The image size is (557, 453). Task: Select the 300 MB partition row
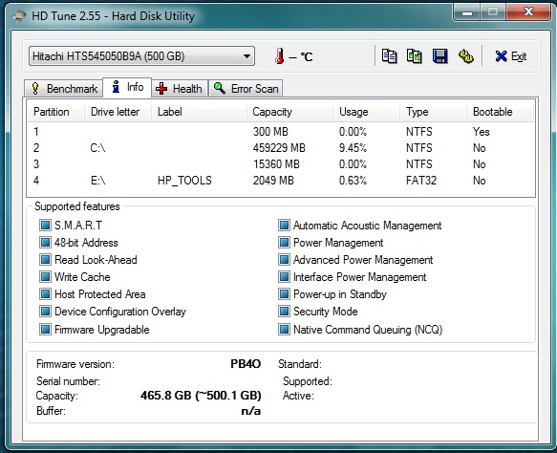tap(281, 132)
